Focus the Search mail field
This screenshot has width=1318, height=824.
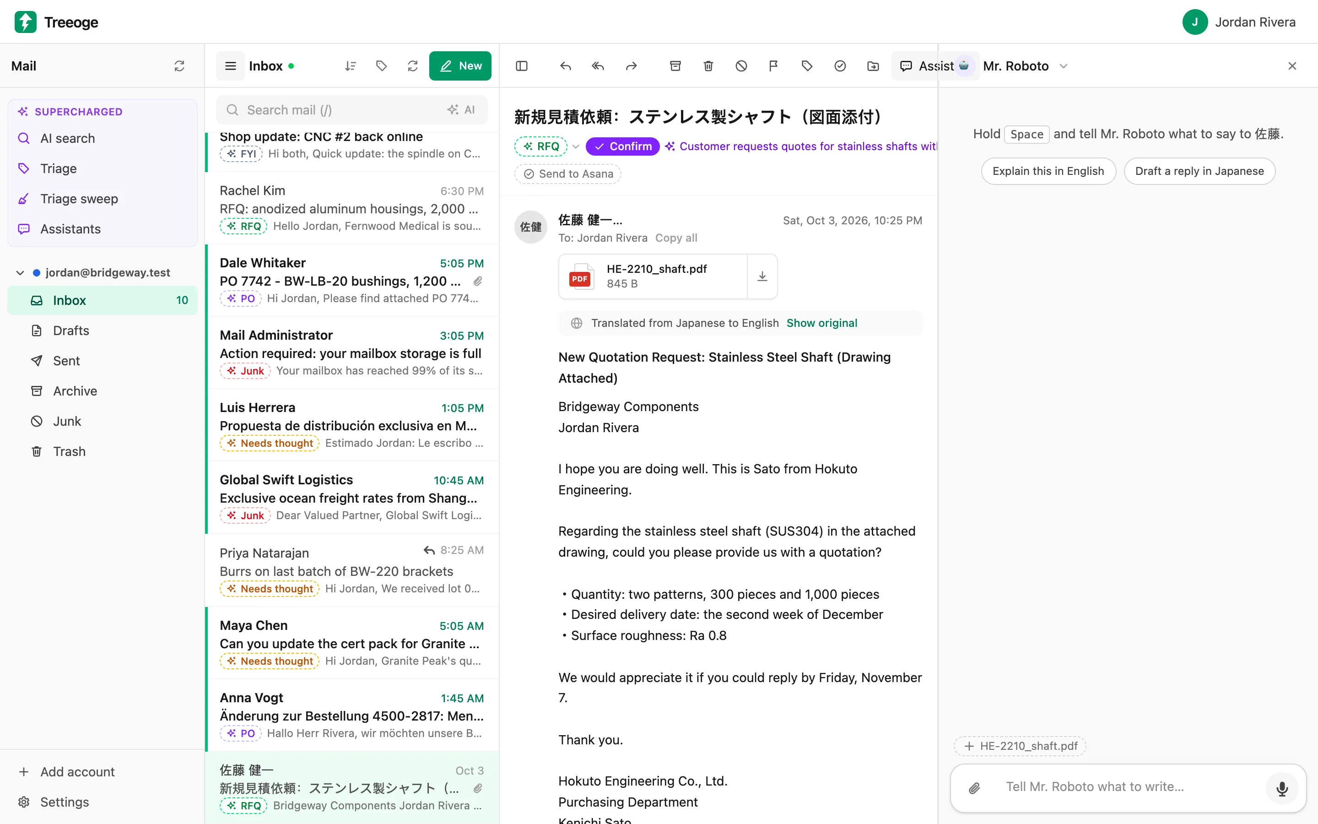[x=351, y=110]
